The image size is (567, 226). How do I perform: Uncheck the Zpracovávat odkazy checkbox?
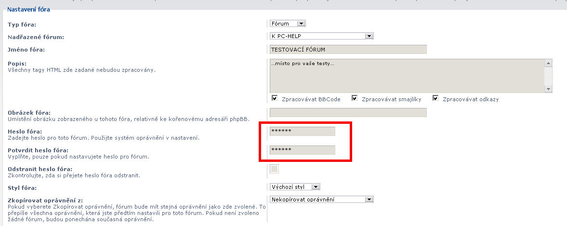click(x=435, y=98)
